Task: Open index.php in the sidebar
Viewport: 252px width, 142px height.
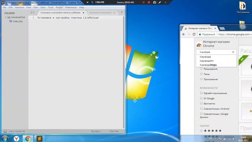Action: pos(17,21)
